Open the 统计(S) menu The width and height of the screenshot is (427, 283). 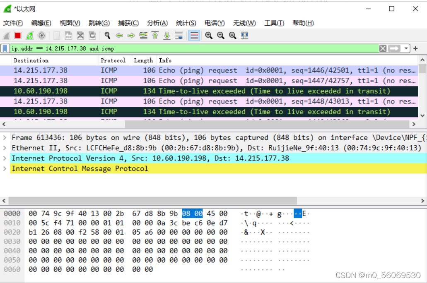pyautogui.click(x=186, y=23)
